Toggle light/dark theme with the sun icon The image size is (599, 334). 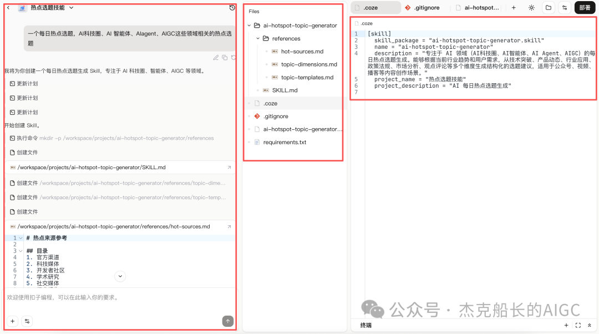coord(531,8)
